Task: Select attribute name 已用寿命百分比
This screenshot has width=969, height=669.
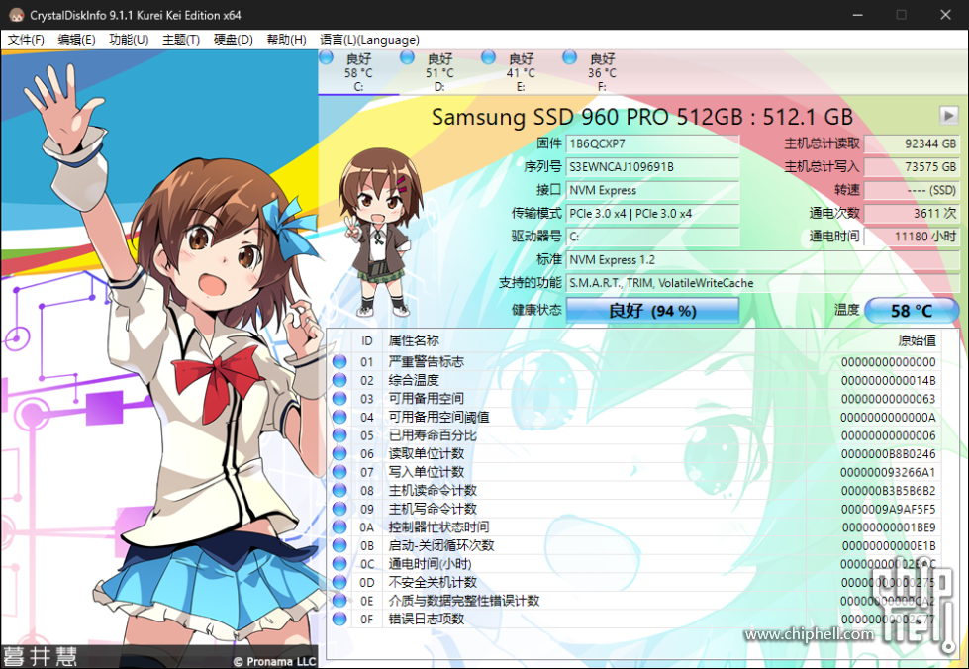Action: [x=433, y=435]
